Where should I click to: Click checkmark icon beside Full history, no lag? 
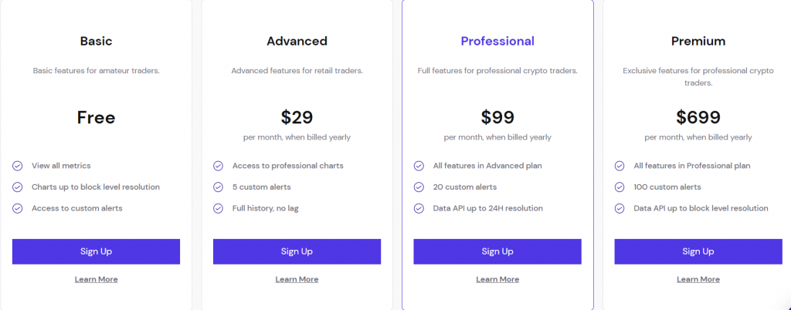218,208
